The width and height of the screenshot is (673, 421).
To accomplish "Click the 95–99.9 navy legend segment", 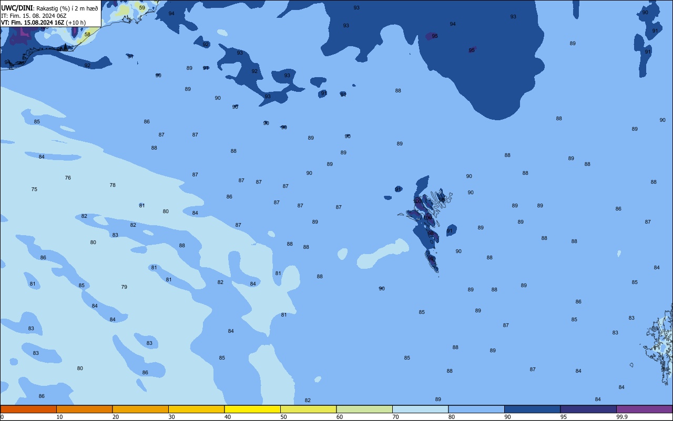I will (588, 409).
